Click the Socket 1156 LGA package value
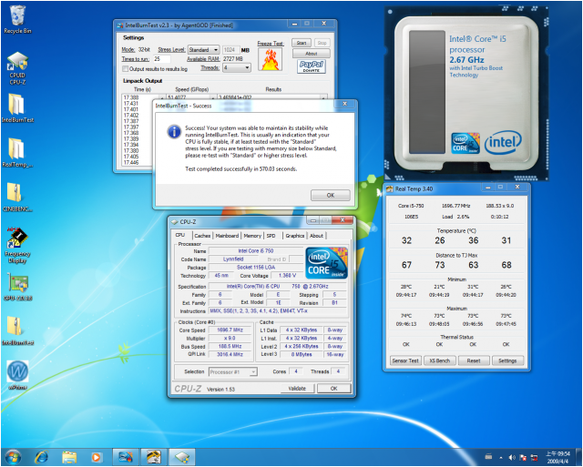This screenshot has height=467, width=583. coord(256,268)
